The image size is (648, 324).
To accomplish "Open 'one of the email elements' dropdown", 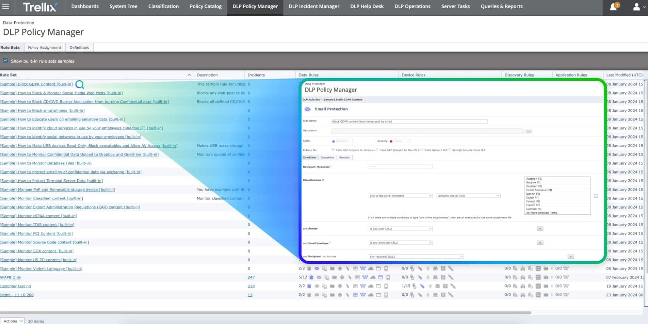I will 400,196.
